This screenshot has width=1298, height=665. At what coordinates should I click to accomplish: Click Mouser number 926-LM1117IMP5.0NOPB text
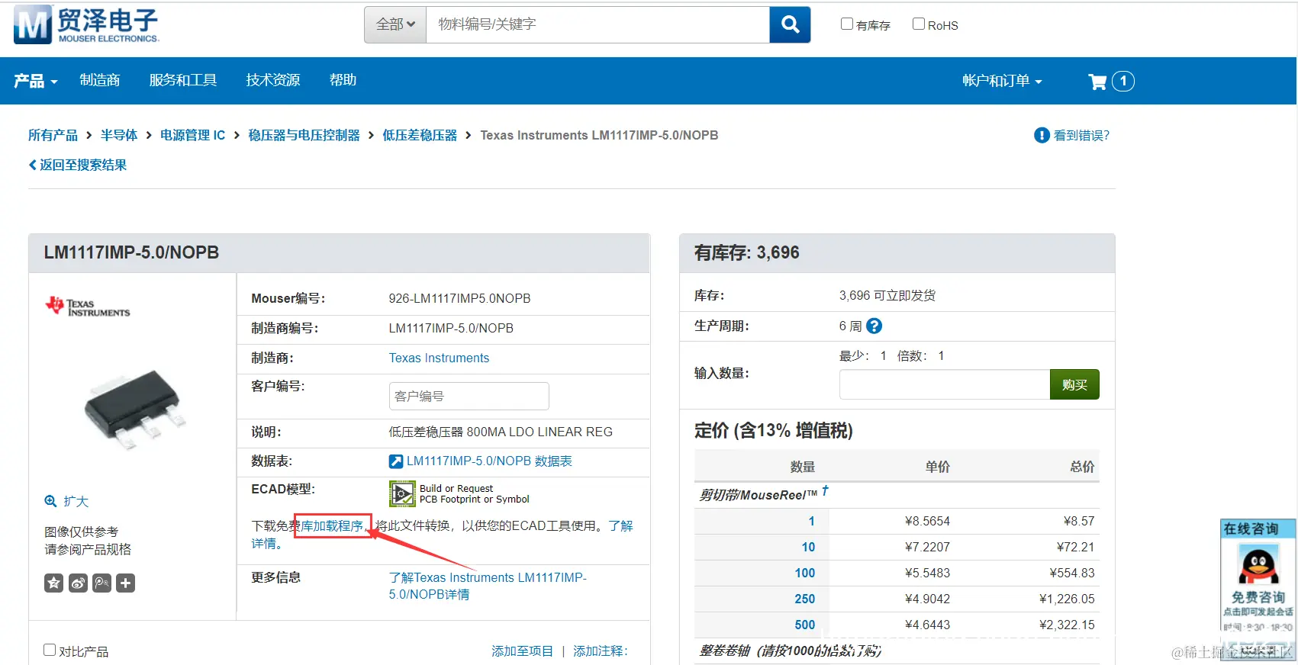459,298
